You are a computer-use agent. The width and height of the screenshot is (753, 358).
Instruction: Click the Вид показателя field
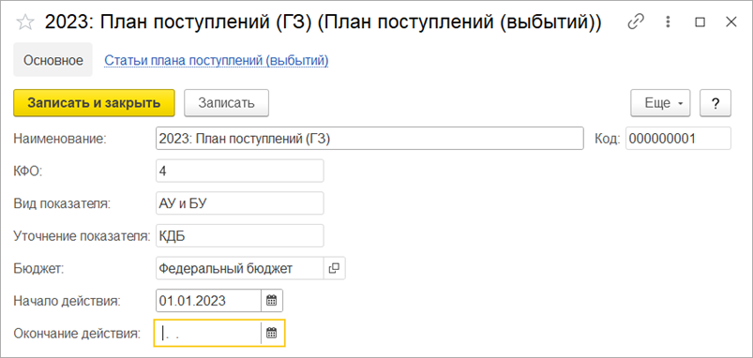[x=240, y=203]
